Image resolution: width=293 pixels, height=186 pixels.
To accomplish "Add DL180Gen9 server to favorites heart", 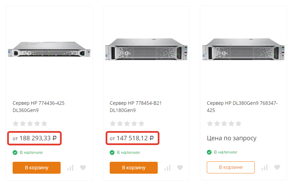I will (x=180, y=168).
